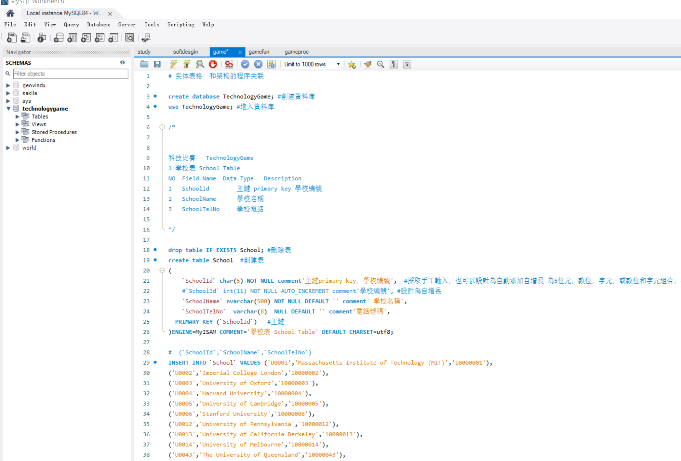Open the Home screen house icon
Viewport: 681px width, 461px height.
click(x=10, y=13)
